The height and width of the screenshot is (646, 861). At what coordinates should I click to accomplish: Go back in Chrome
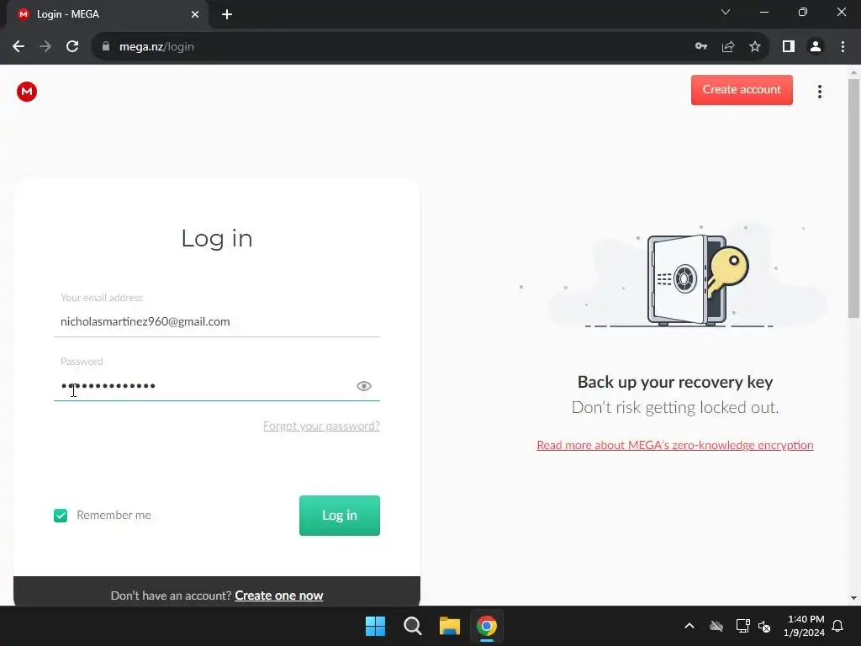pyautogui.click(x=18, y=47)
